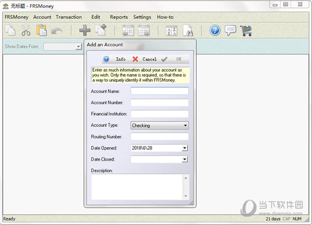Click the A-Z sort icon
Viewport: 312px width, 225px height.
pos(172,31)
